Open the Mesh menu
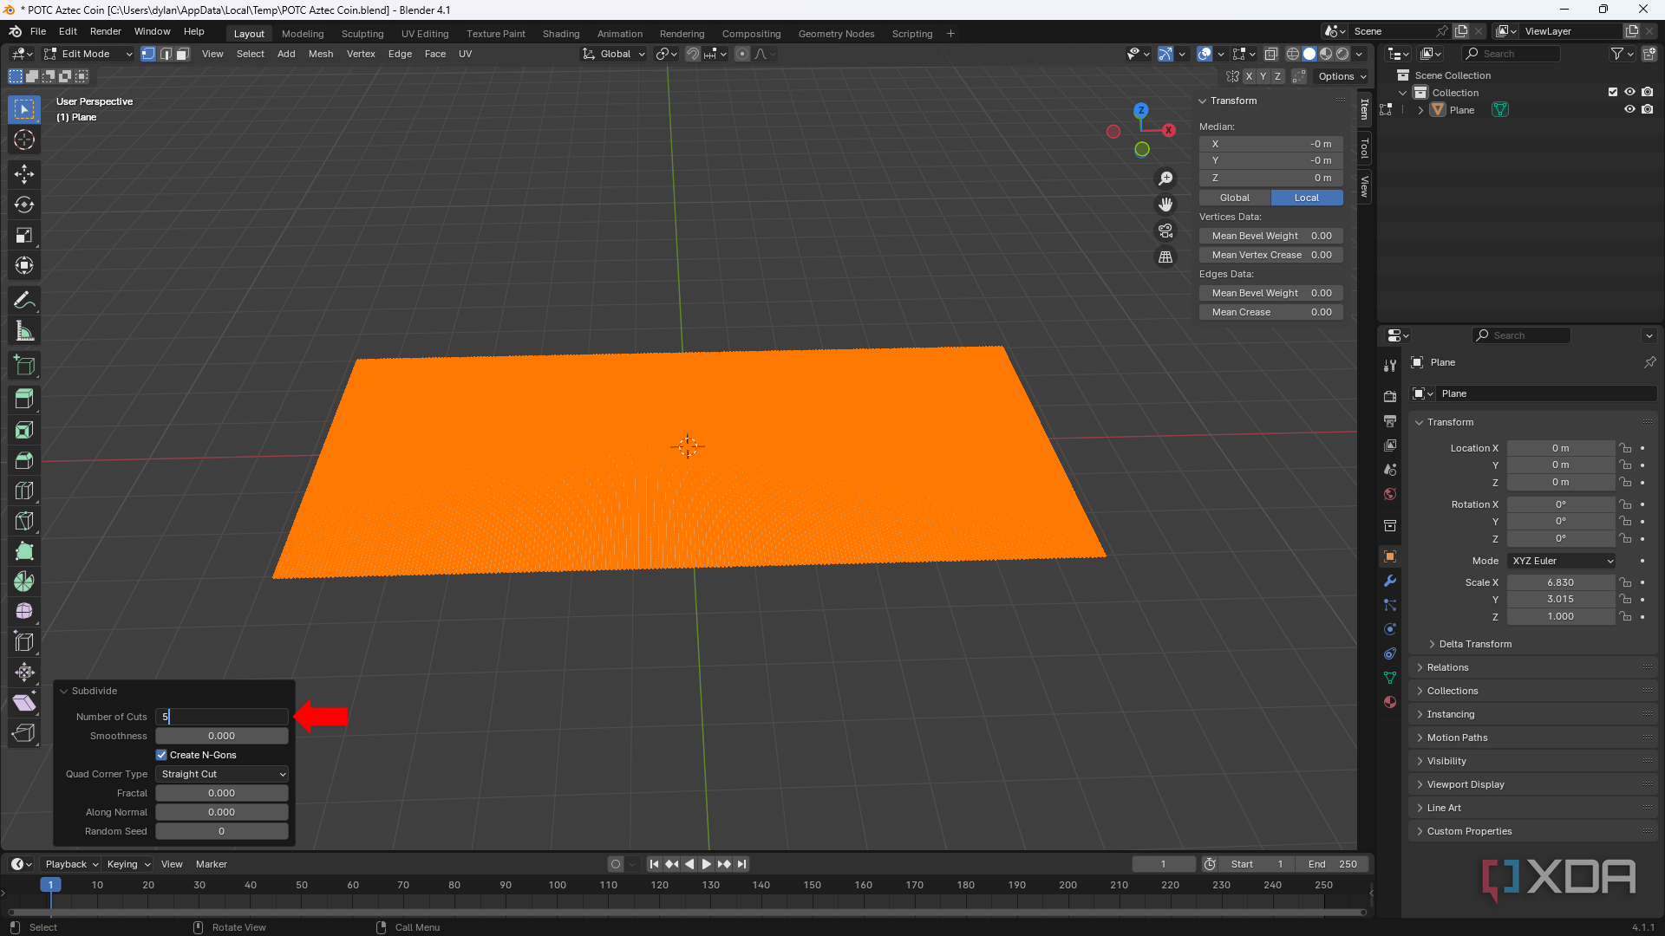 point(320,54)
